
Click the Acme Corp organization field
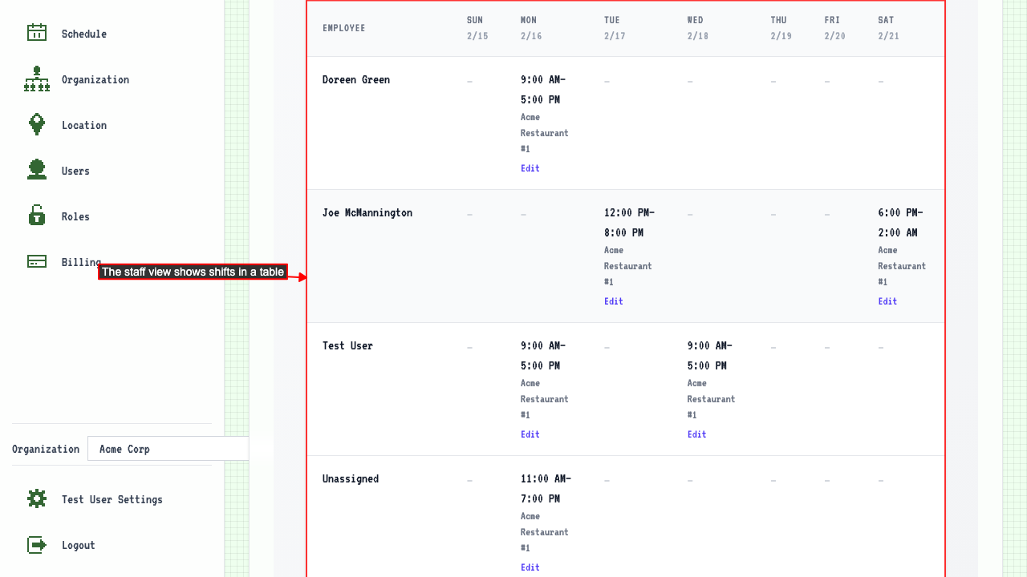click(168, 448)
